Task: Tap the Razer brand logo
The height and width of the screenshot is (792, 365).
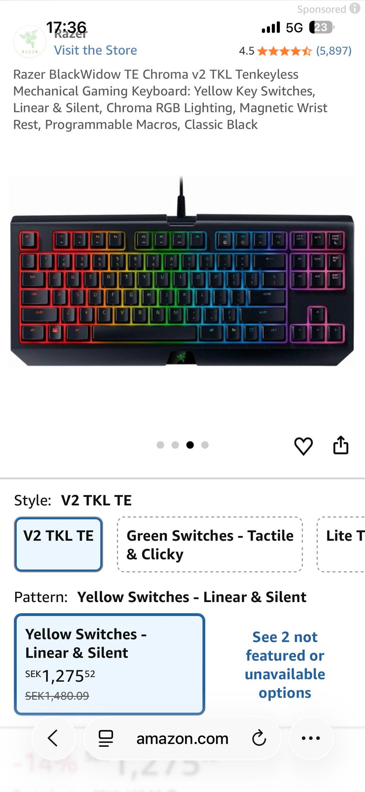Action: (30, 41)
